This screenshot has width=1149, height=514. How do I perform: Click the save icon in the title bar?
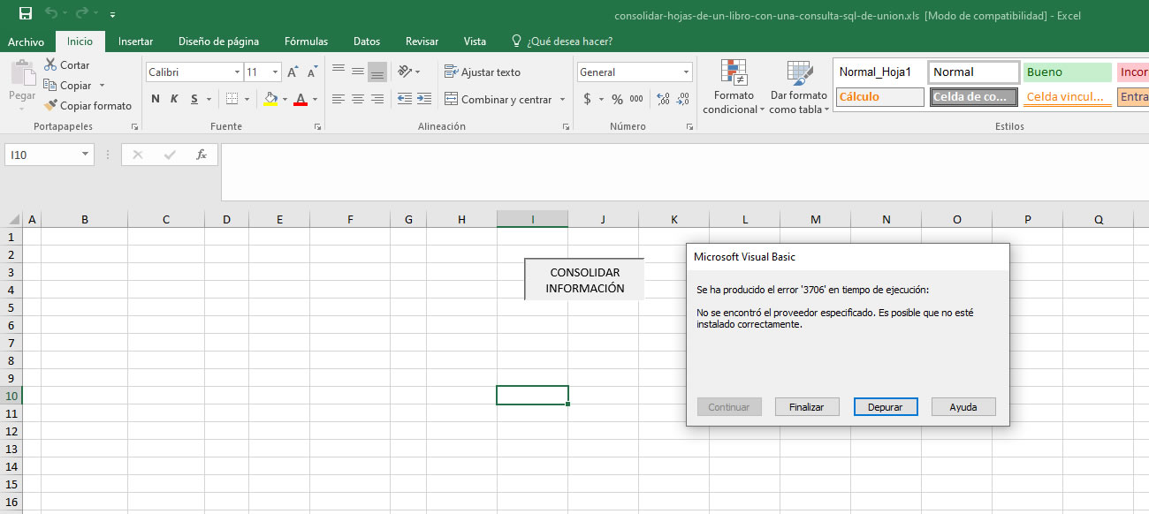(26, 13)
